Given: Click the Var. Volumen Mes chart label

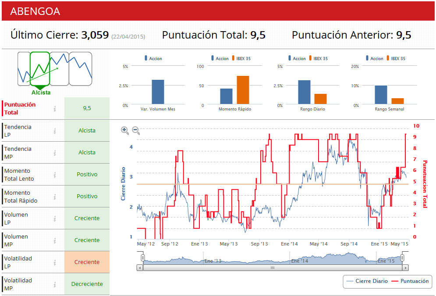Looking at the screenshot, I should (x=158, y=109).
